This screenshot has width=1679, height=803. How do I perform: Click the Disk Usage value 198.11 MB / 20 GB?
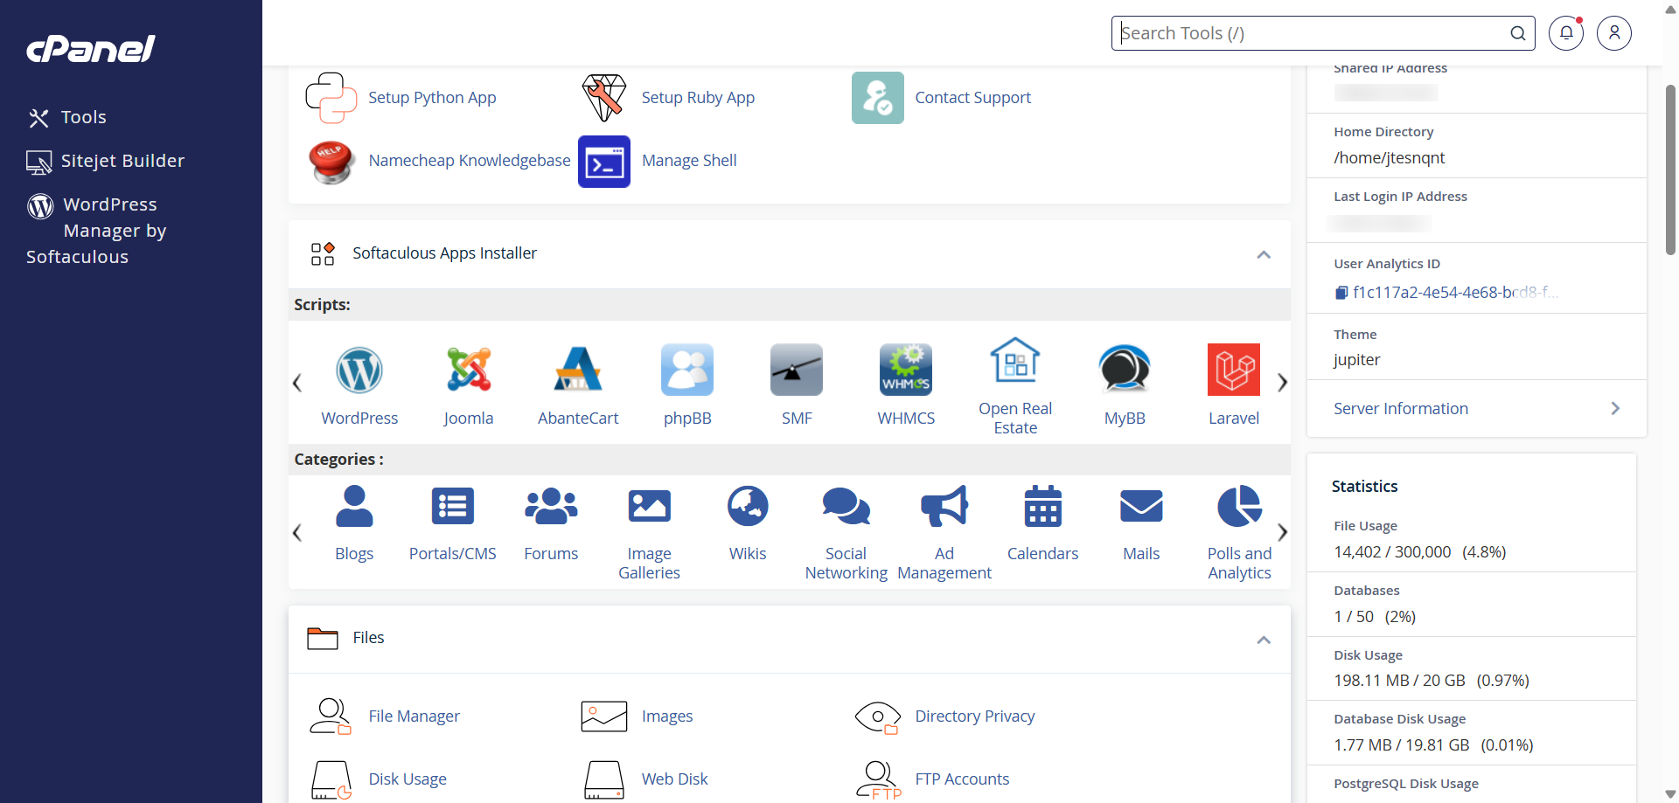(1399, 680)
